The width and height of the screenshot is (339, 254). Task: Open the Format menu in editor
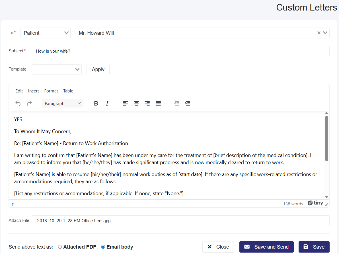(51, 91)
